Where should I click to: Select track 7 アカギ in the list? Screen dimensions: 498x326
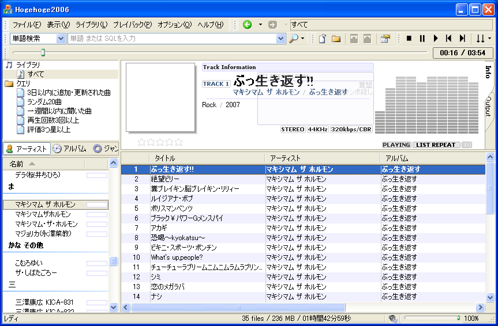click(303, 228)
